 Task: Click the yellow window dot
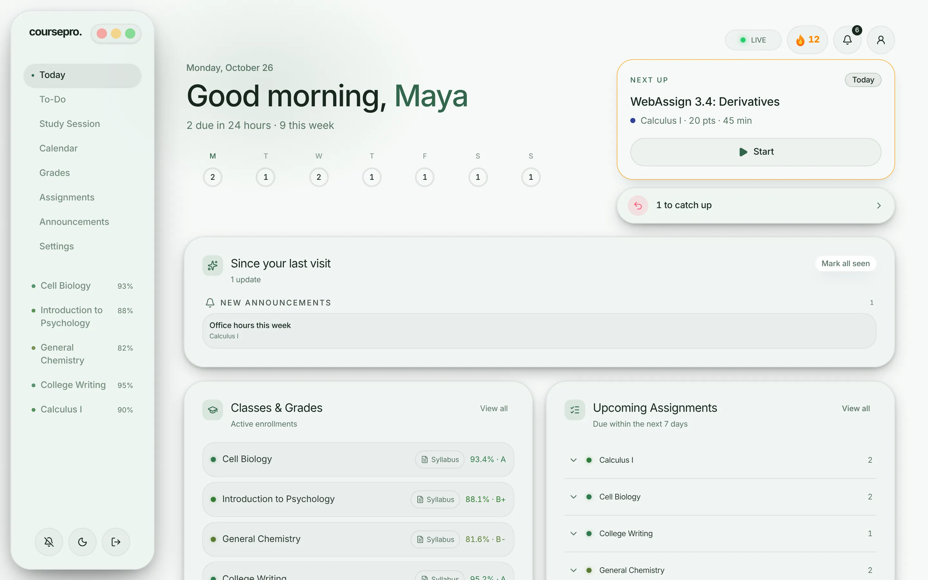pos(116,34)
